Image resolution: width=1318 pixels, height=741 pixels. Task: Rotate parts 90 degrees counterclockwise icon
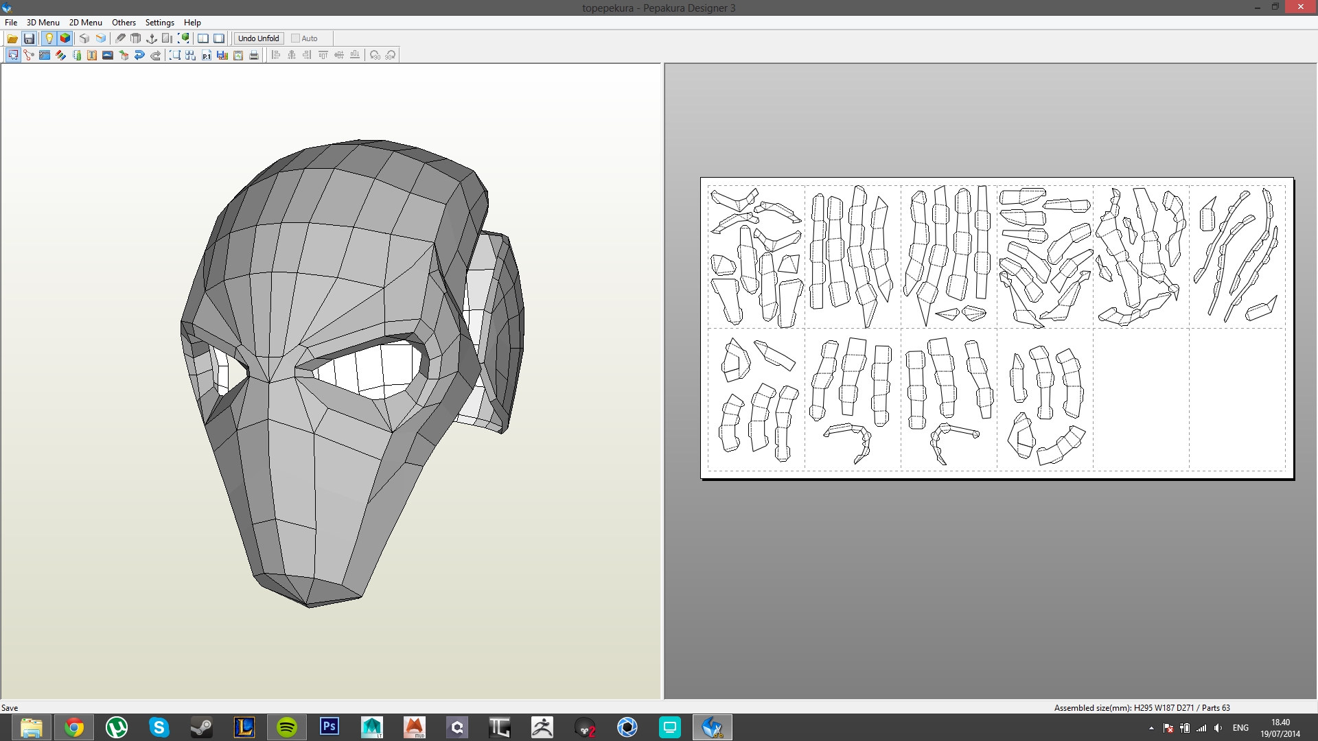(x=375, y=55)
